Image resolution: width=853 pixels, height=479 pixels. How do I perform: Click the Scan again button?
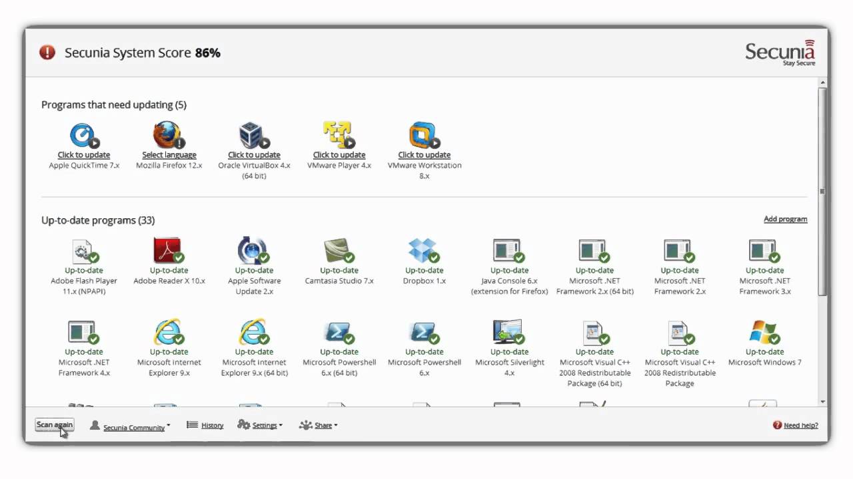pos(55,425)
